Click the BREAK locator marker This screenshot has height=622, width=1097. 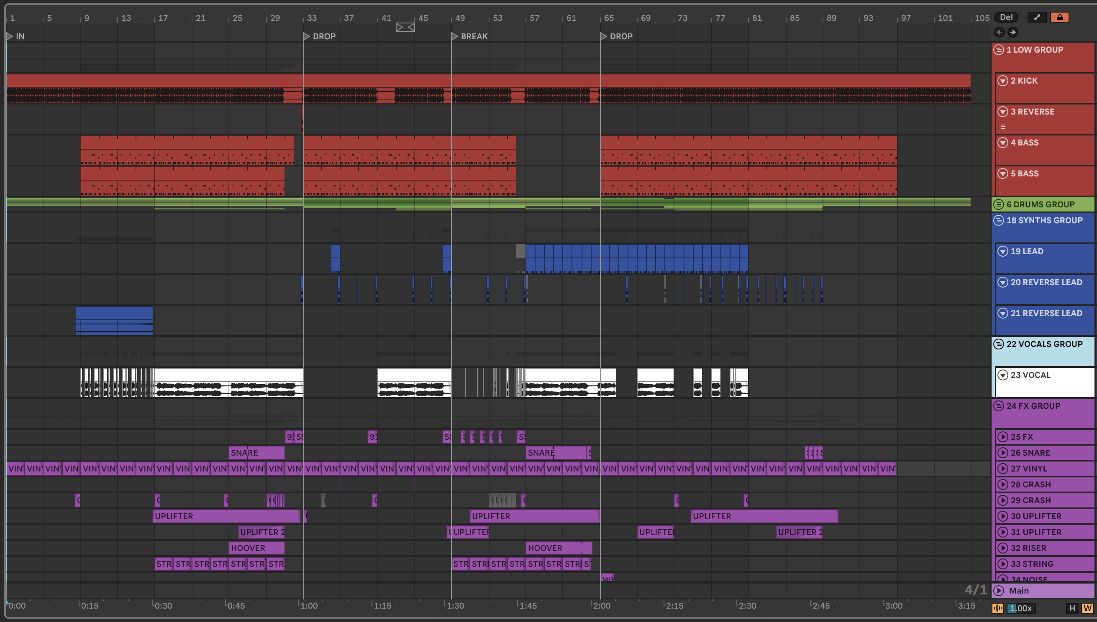pos(455,36)
